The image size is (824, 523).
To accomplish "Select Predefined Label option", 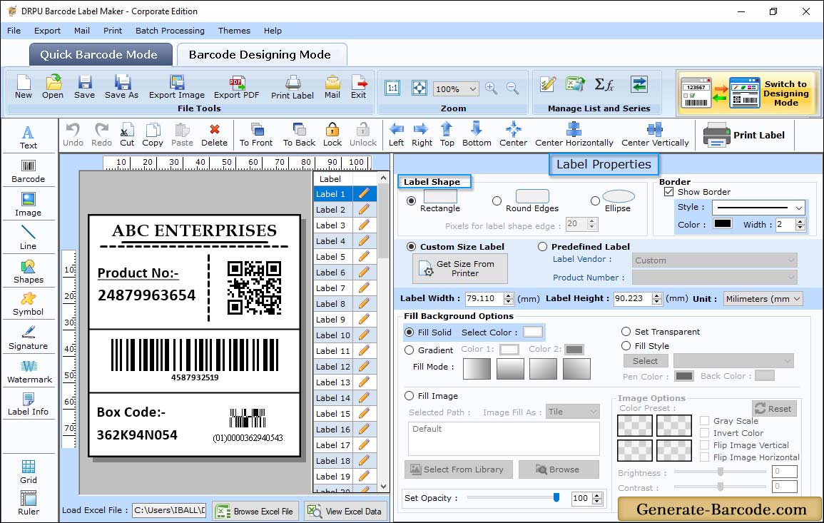I will point(542,247).
